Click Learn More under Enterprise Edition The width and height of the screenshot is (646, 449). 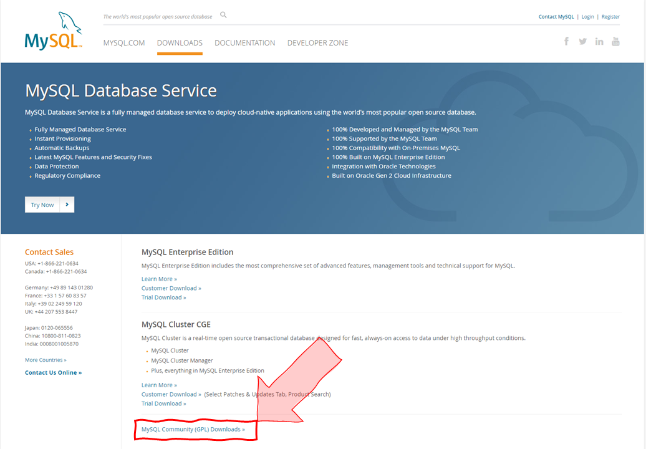(158, 279)
